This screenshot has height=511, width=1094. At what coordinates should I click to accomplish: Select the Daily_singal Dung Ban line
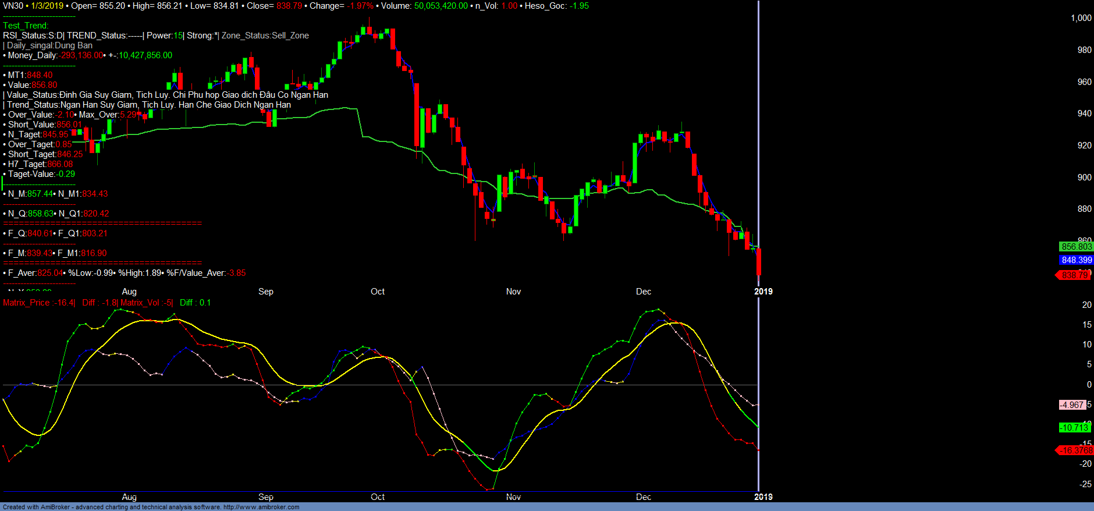(x=49, y=45)
